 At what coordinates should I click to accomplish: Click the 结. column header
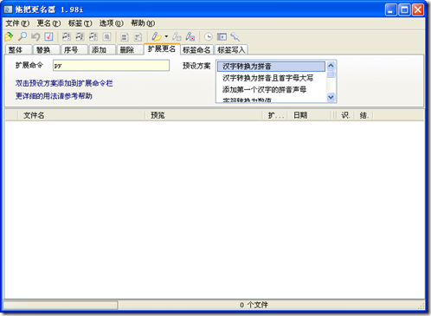(363, 115)
